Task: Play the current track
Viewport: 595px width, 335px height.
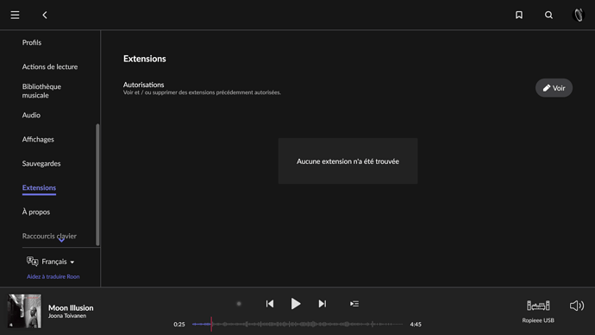Action: pyautogui.click(x=296, y=304)
